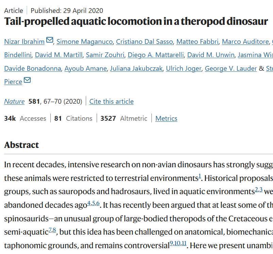
Task: Open the article Metrics page
Action: [166, 118]
